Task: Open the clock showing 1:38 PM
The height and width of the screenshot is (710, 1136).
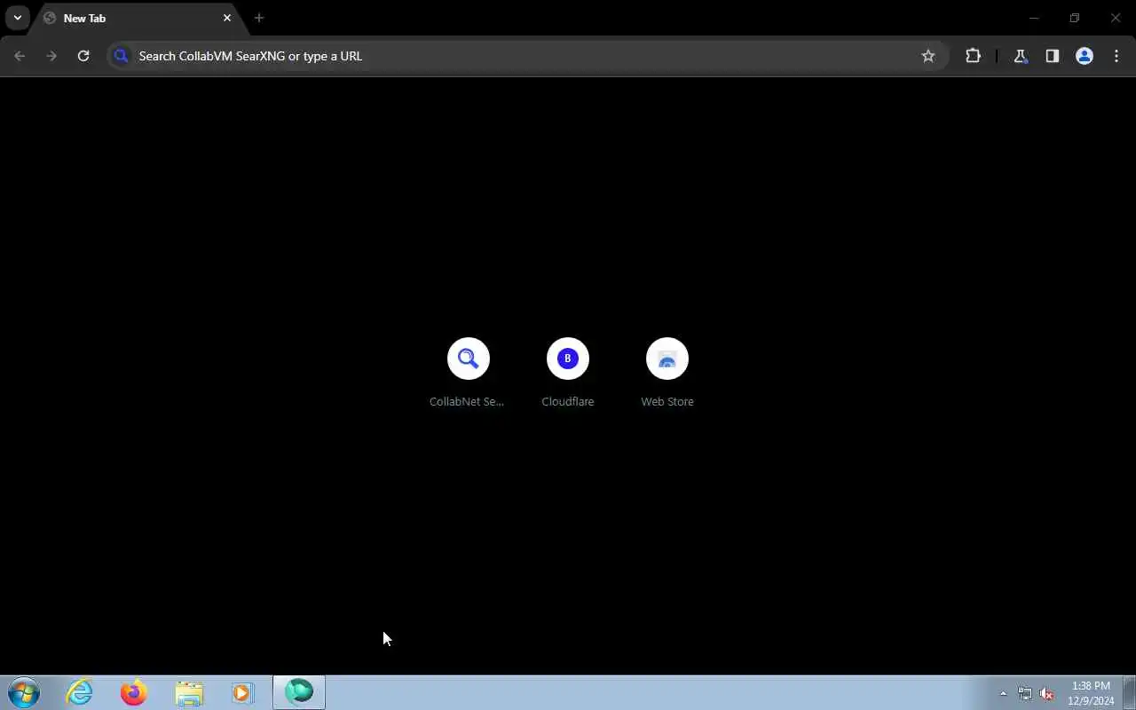Action: click(x=1091, y=693)
